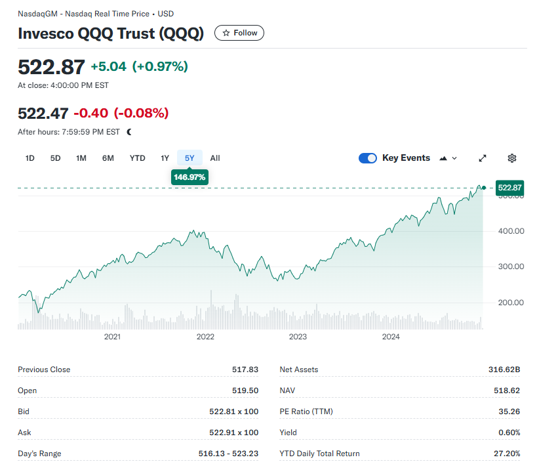Click the 146.97% gain tooltip badge
Viewport: 537px width, 468px height.
[x=189, y=177]
